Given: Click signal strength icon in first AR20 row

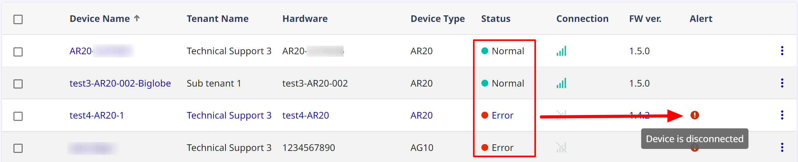Looking at the screenshot, I should pyautogui.click(x=561, y=51).
